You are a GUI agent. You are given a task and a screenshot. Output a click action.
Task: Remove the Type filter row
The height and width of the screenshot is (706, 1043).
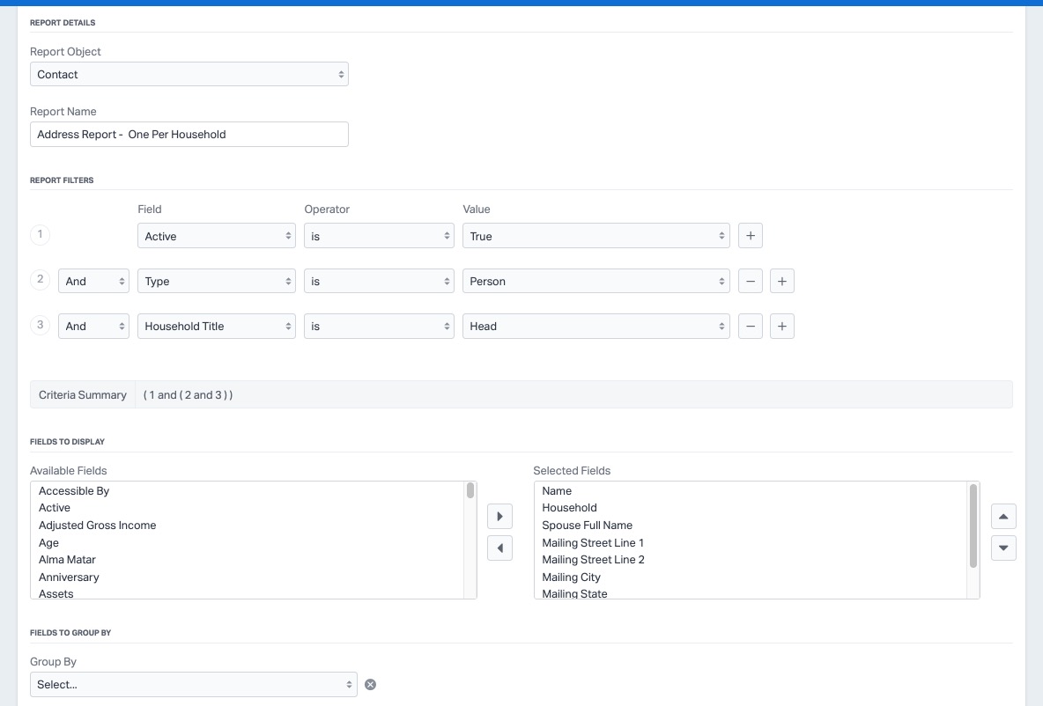click(x=750, y=281)
